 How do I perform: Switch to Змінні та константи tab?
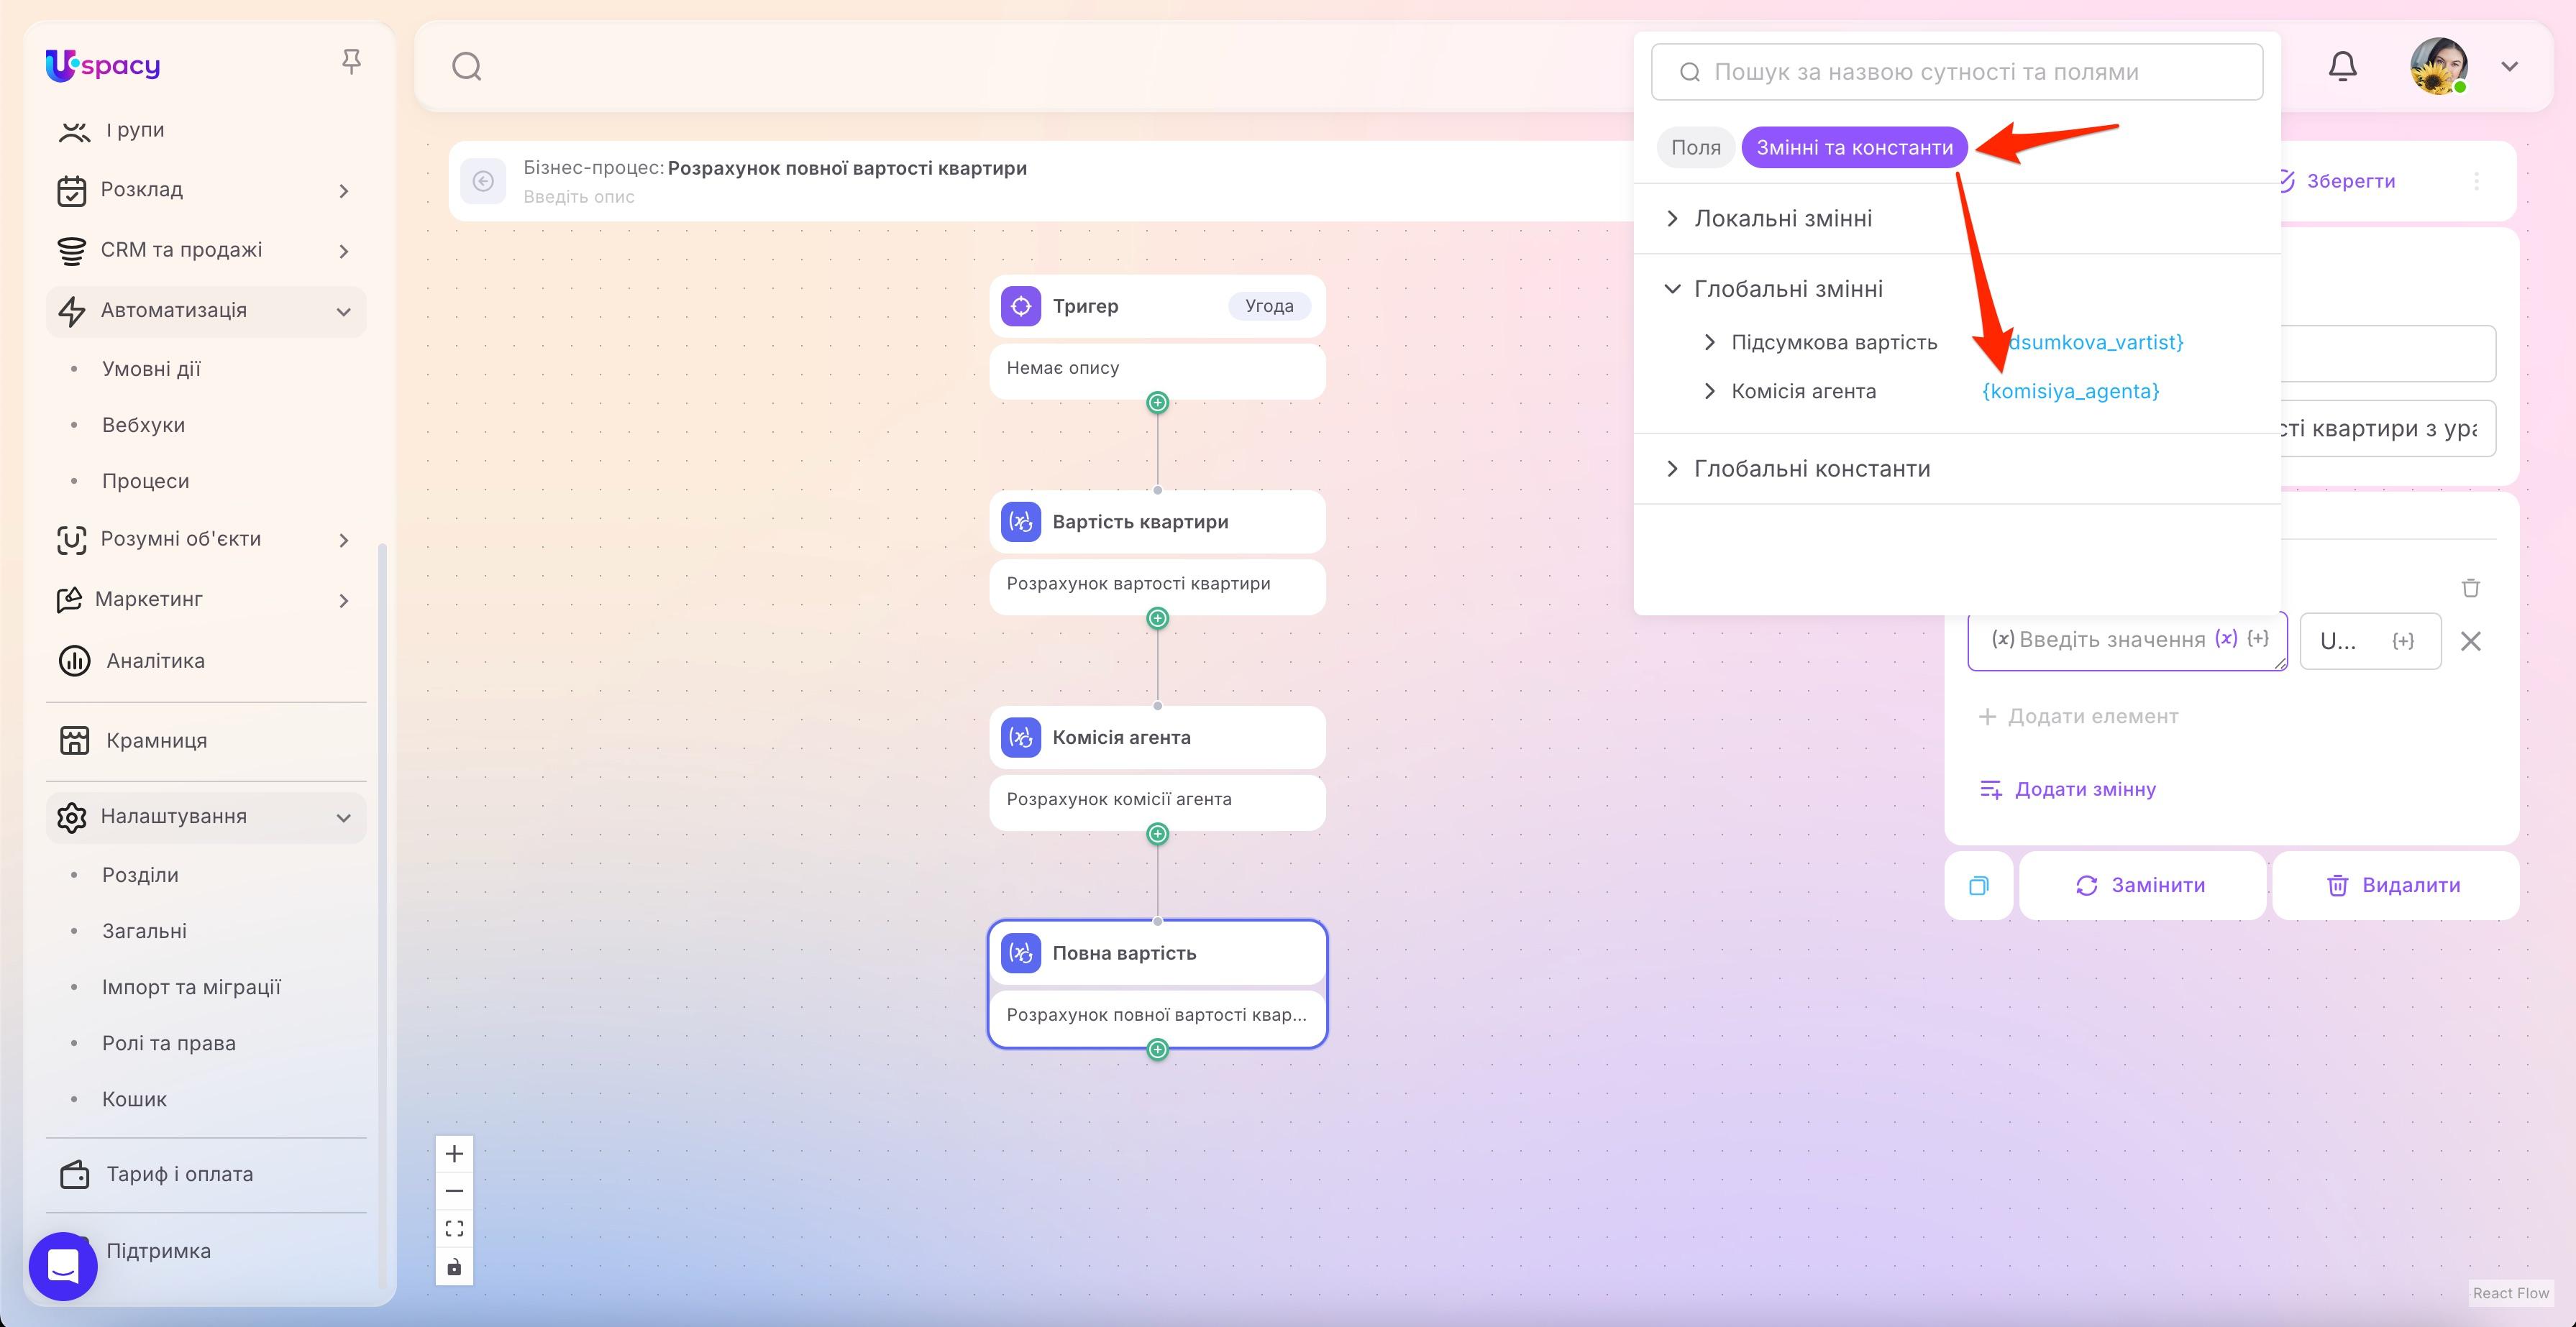1855,148
